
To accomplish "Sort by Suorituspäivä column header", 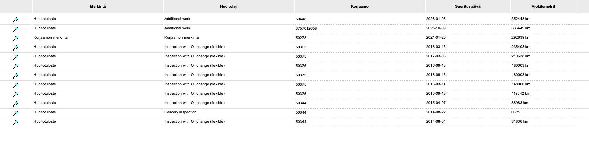I will coord(468,7).
